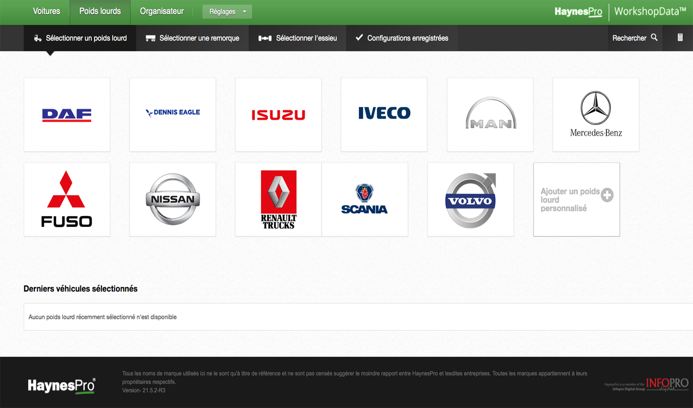Pick the Renault Trucks logo
This screenshot has height=408, width=693.
coord(278,199)
